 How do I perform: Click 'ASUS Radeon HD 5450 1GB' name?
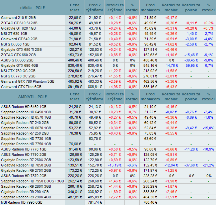tap(24, 107)
